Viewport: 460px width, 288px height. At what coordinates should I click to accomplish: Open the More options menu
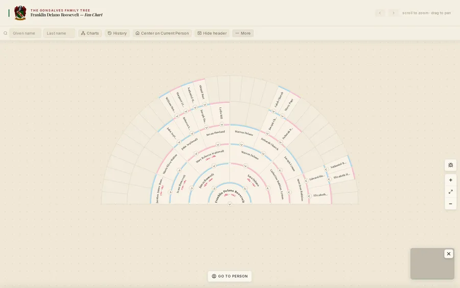pyautogui.click(x=243, y=33)
